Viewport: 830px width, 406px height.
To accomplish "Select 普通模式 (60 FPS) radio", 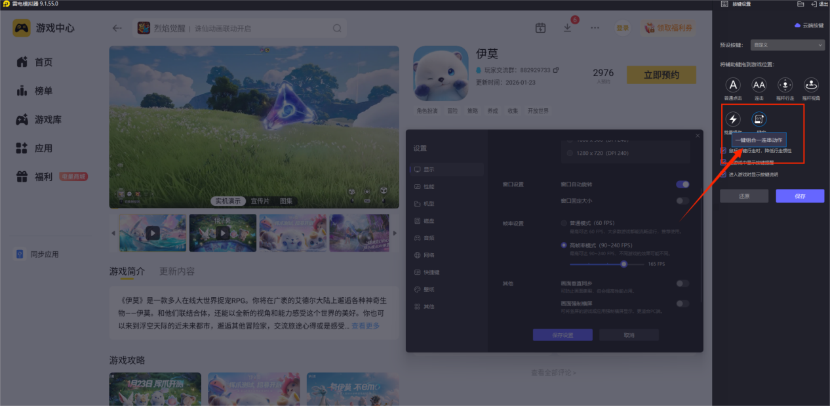I will 564,223.
